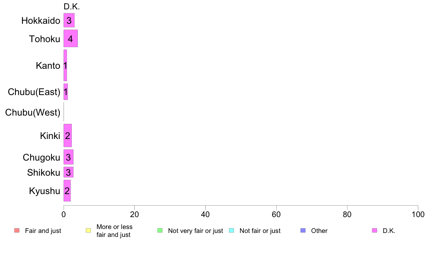Select the Chubu(East) bar

pos(66,92)
